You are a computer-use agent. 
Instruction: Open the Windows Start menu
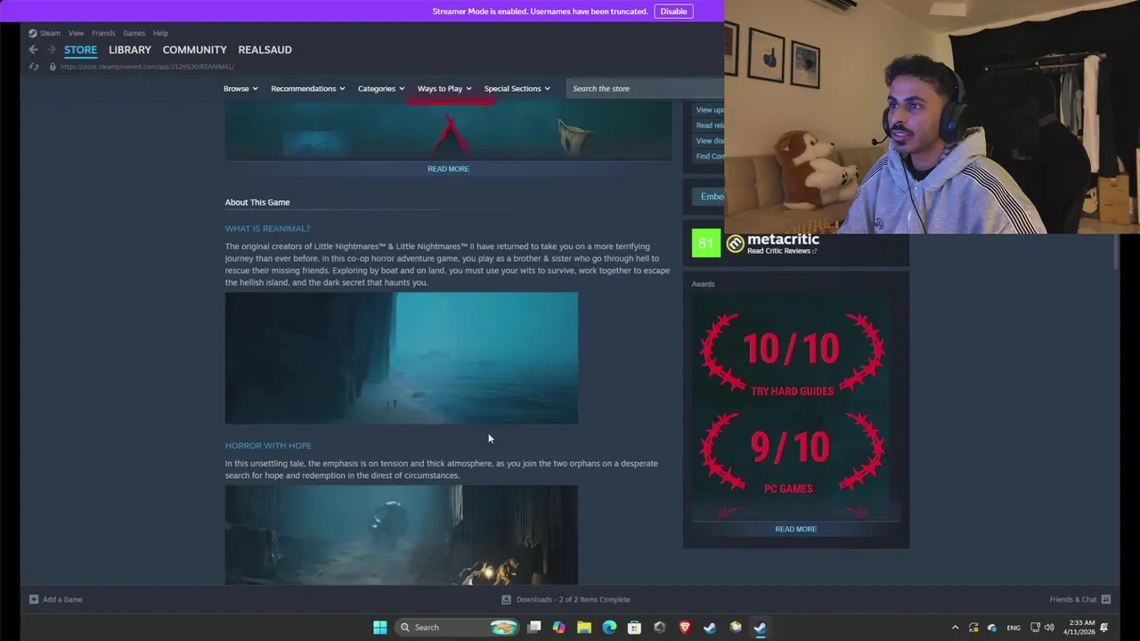coord(380,627)
